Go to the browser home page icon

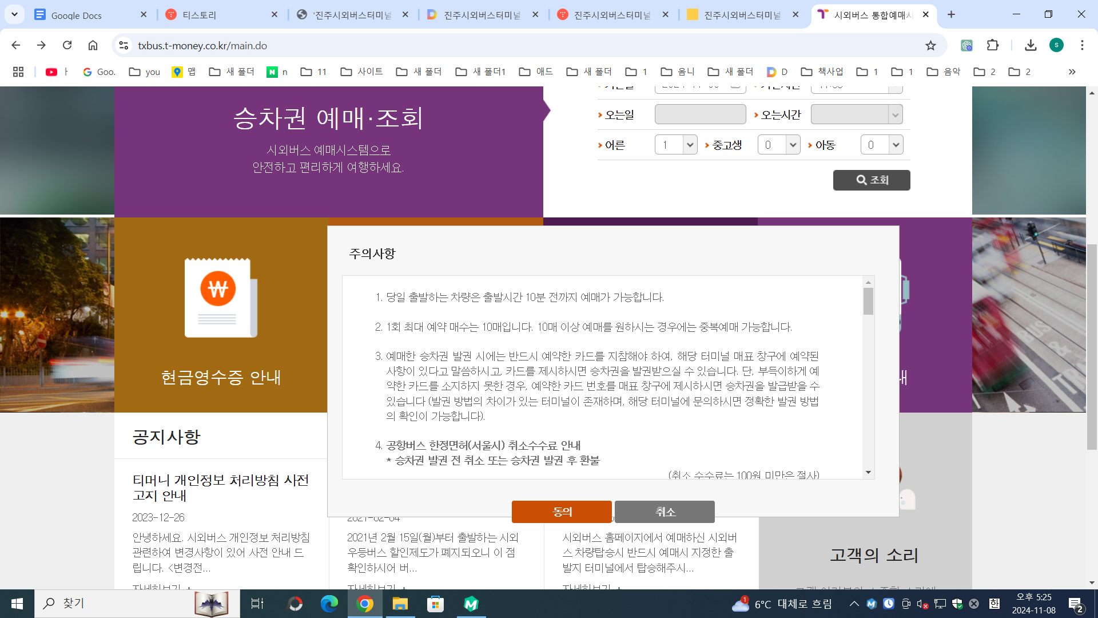[93, 45]
